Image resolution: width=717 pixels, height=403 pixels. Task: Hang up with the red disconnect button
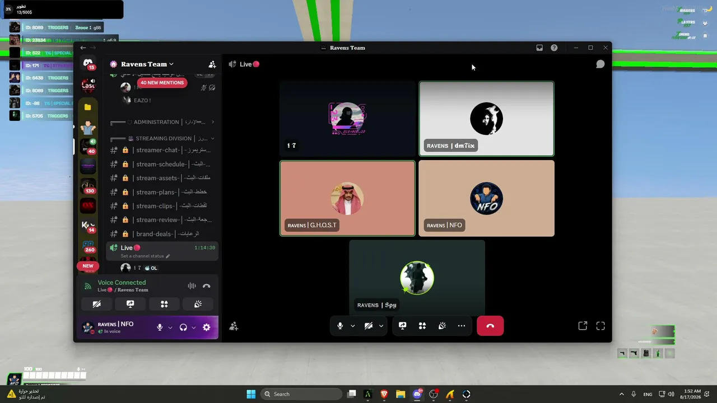[x=490, y=326]
